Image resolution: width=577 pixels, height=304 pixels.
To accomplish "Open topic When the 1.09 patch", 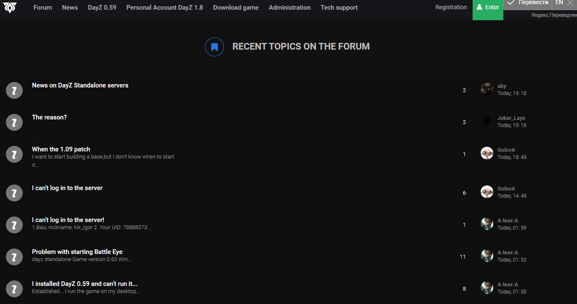I will coord(61,149).
